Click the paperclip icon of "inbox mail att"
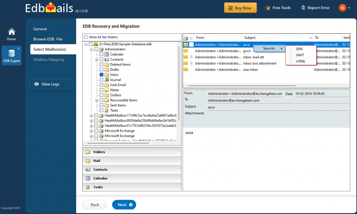Viewport: 357px width, 214px height. pyautogui.click(x=191, y=57)
